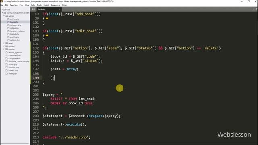The width and height of the screenshot is (258, 145).
Task: Click the file icon beside category.php
Action: coord(8,25)
